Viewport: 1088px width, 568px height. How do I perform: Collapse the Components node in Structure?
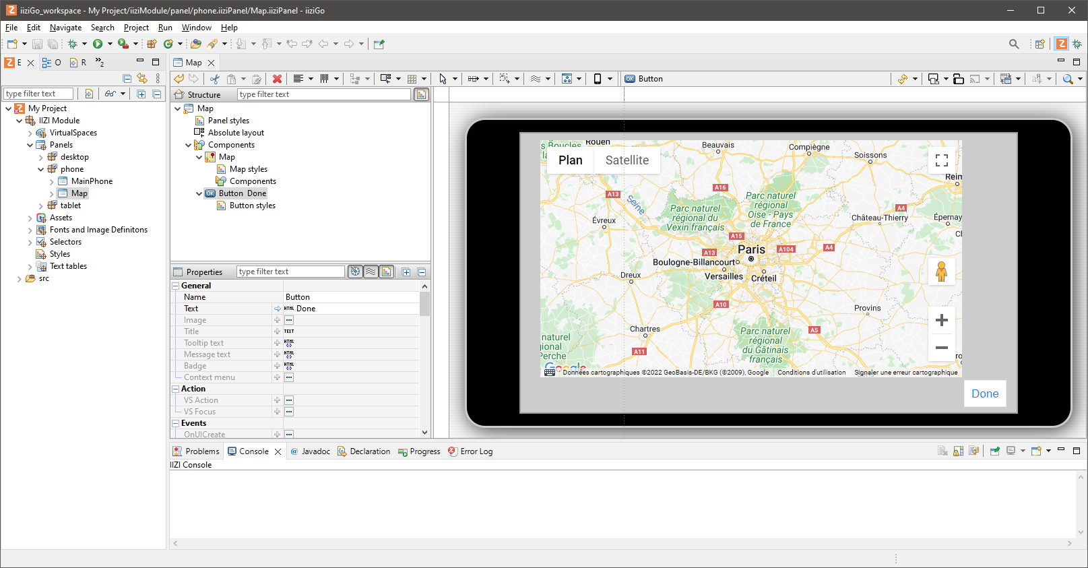coord(188,145)
